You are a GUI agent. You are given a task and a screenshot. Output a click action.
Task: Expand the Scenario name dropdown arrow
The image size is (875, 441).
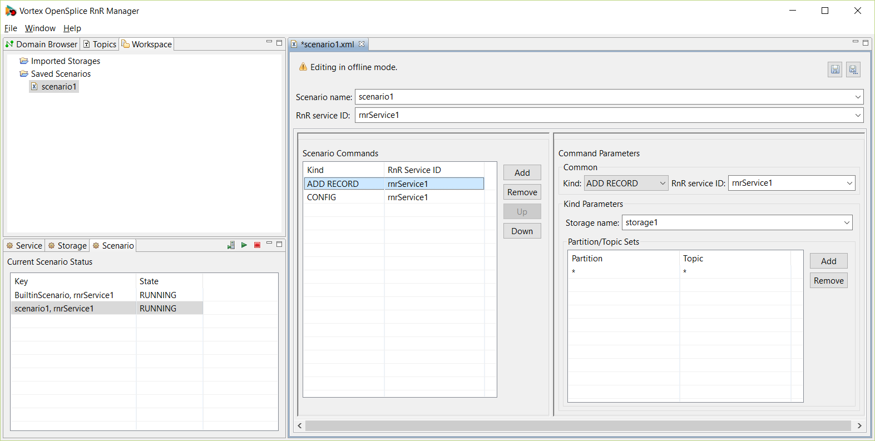tap(858, 97)
